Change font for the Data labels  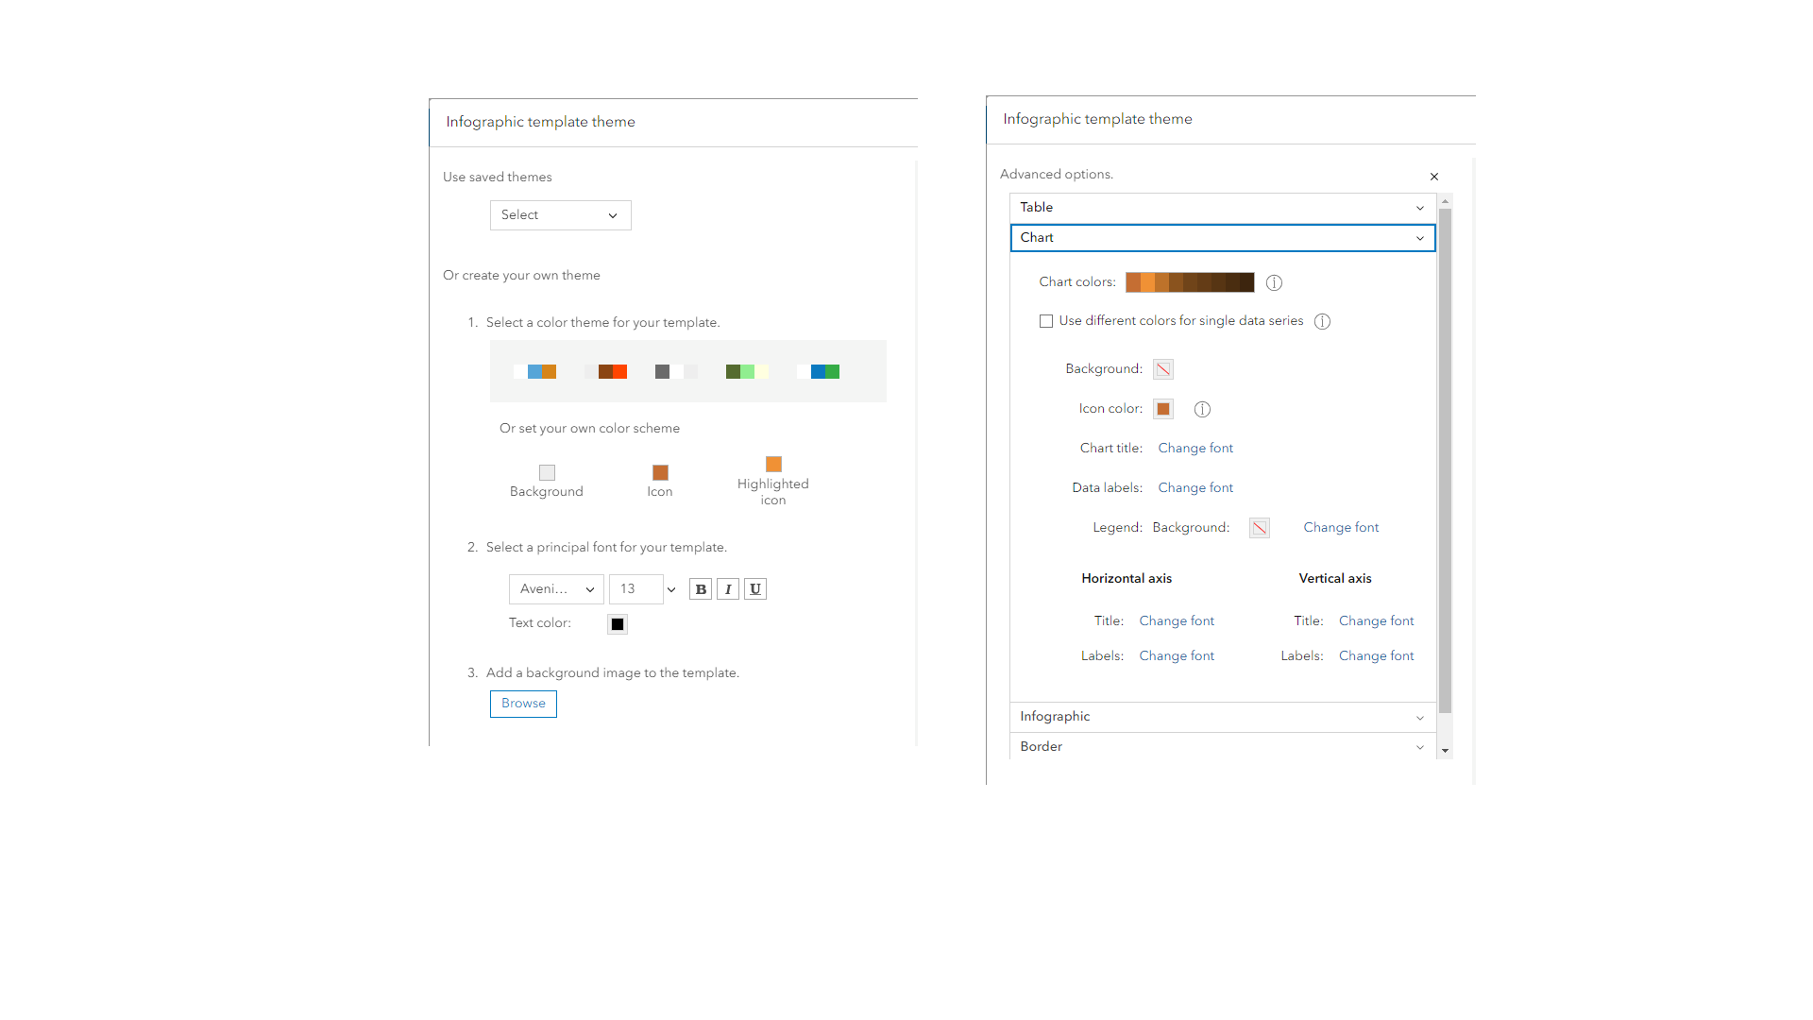pos(1195,486)
